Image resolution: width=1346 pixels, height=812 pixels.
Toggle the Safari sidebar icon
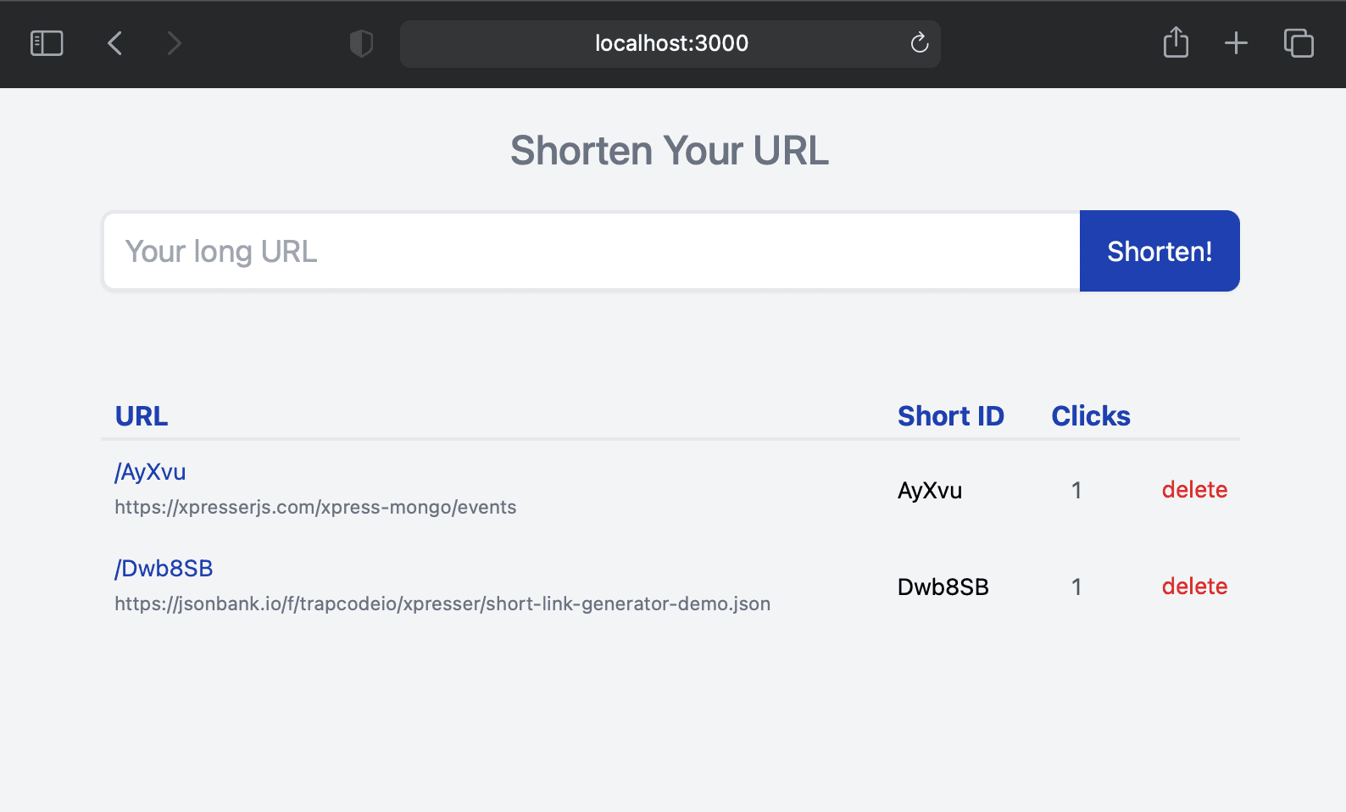47,43
